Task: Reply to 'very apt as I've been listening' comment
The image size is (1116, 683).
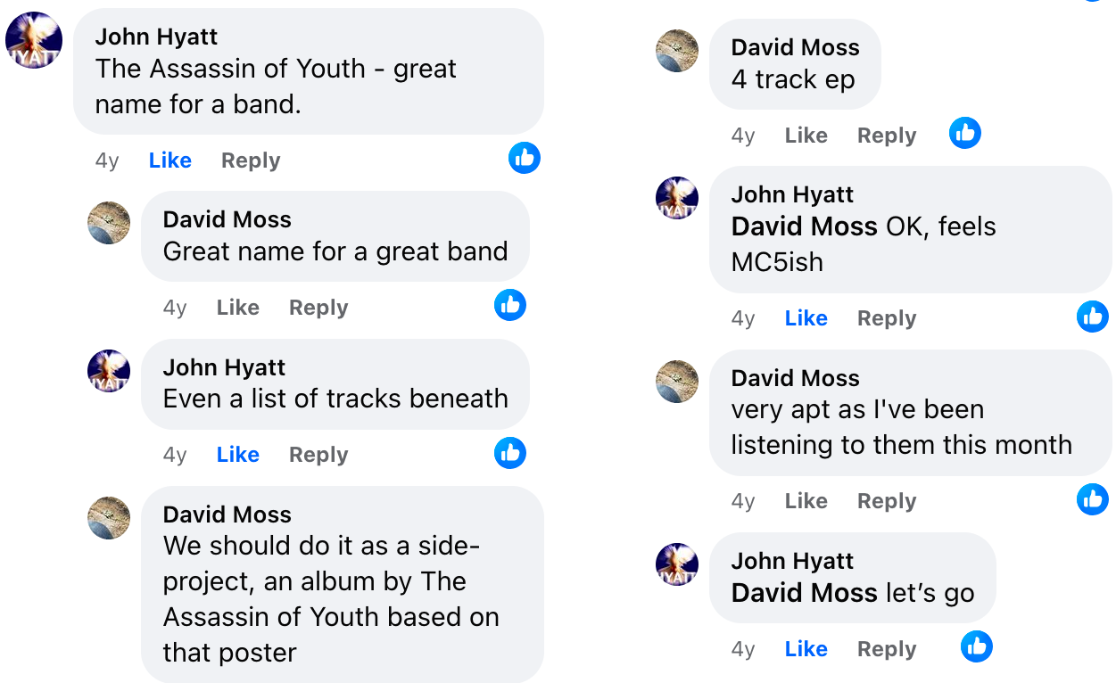Action: point(887,501)
